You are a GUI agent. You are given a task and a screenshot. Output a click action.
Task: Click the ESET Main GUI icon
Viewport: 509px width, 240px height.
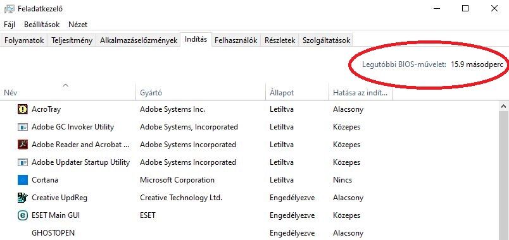[x=22, y=215]
